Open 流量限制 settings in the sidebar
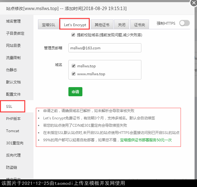The height and width of the screenshot is (187, 197). [x=13, y=58]
